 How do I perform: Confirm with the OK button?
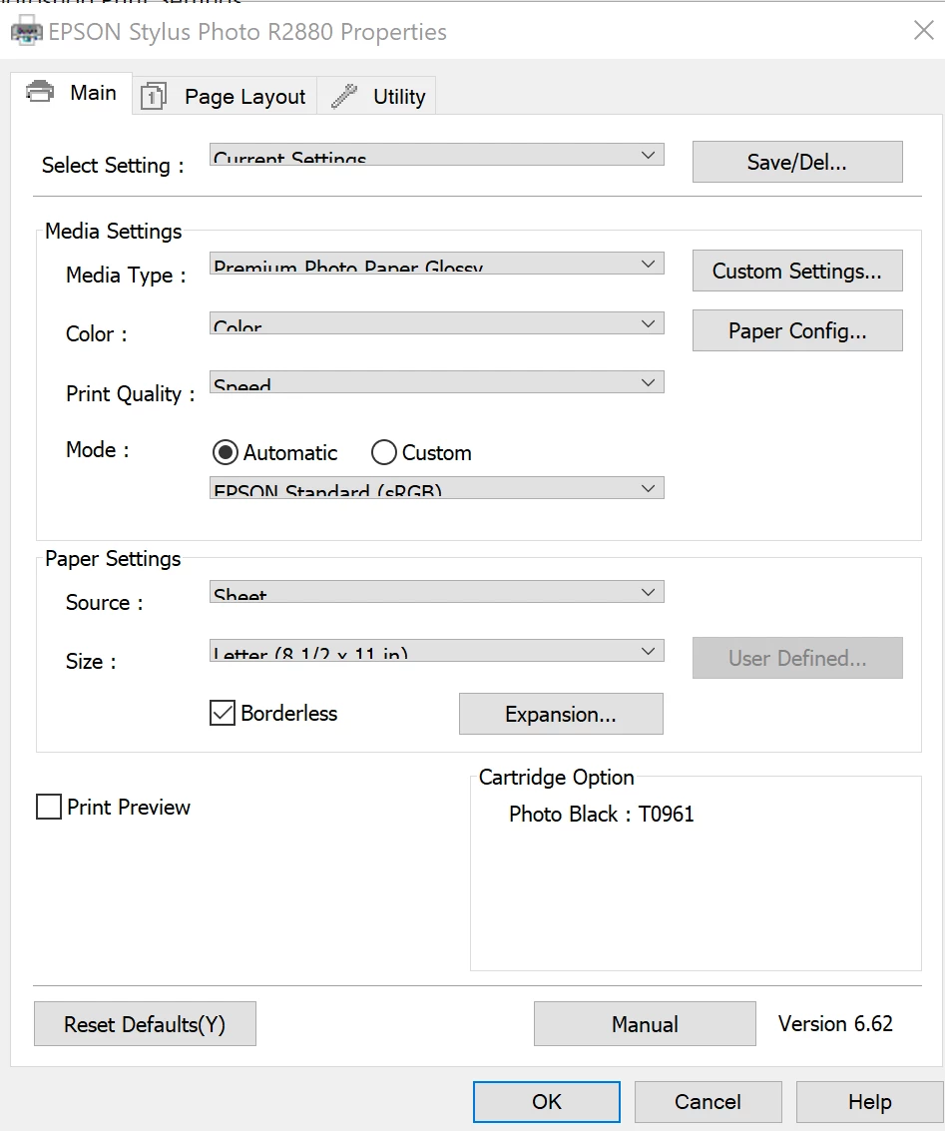click(547, 1101)
